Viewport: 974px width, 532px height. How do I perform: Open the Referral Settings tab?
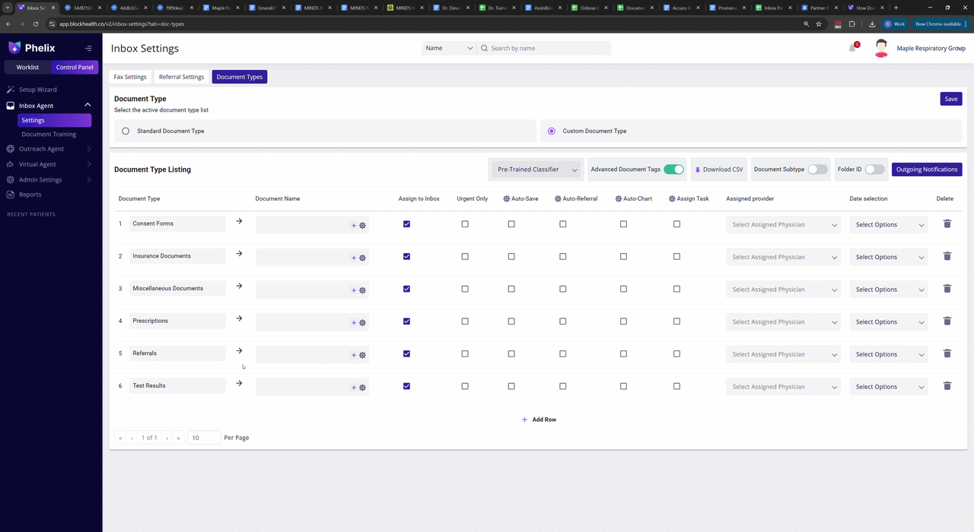point(181,77)
